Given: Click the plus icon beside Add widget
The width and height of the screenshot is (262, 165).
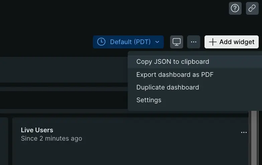Looking at the screenshot, I should pos(212,42).
